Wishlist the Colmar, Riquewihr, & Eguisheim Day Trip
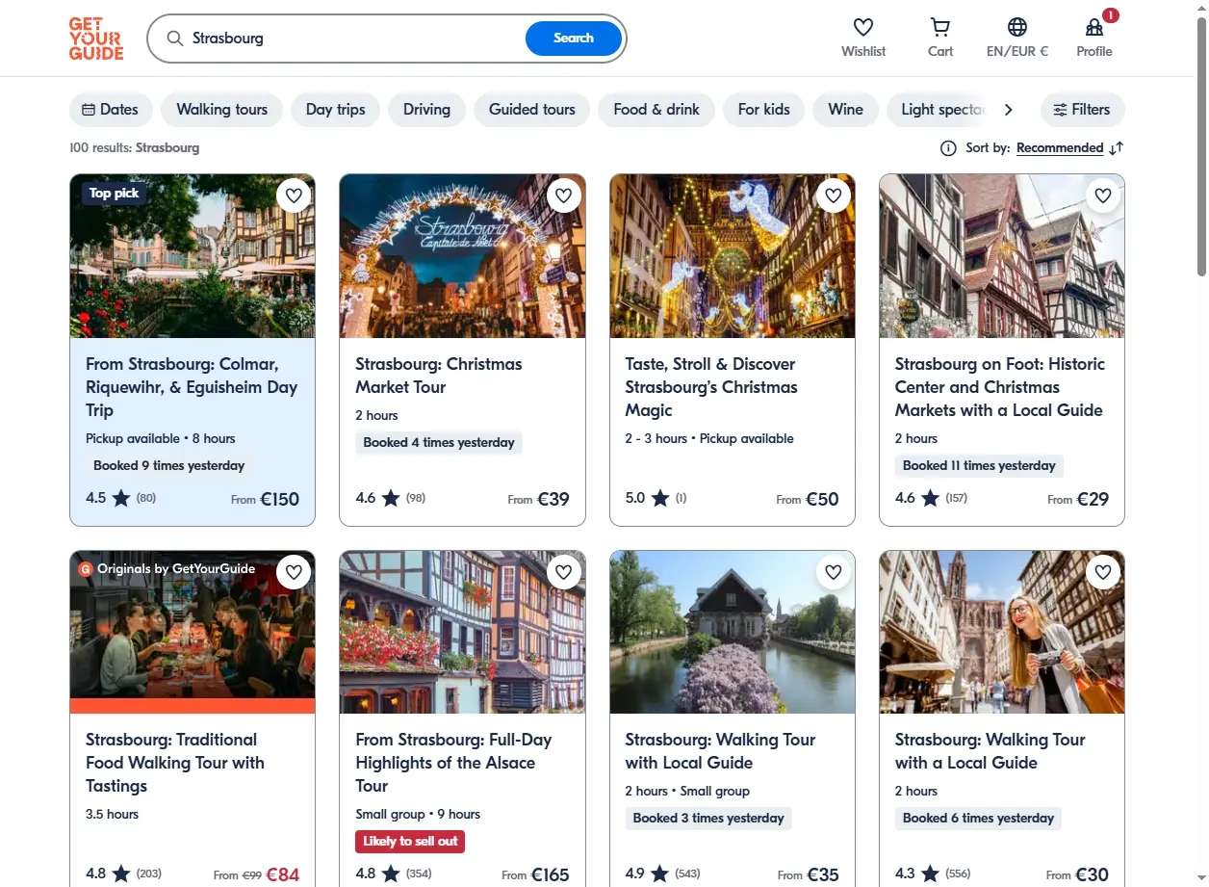This screenshot has width=1209, height=887. [295, 196]
